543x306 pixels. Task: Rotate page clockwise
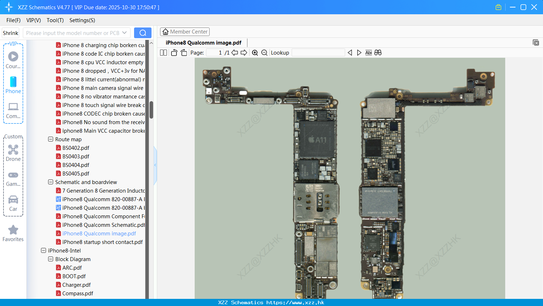point(184,52)
